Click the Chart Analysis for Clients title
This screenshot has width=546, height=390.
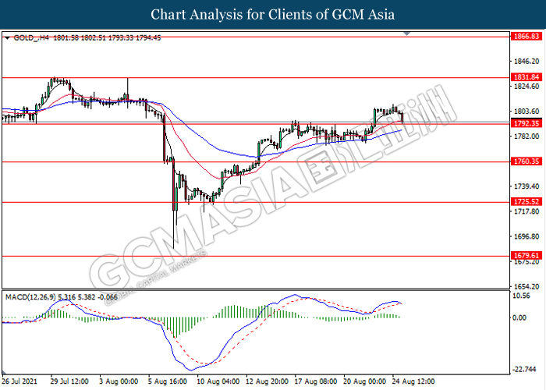click(272, 15)
